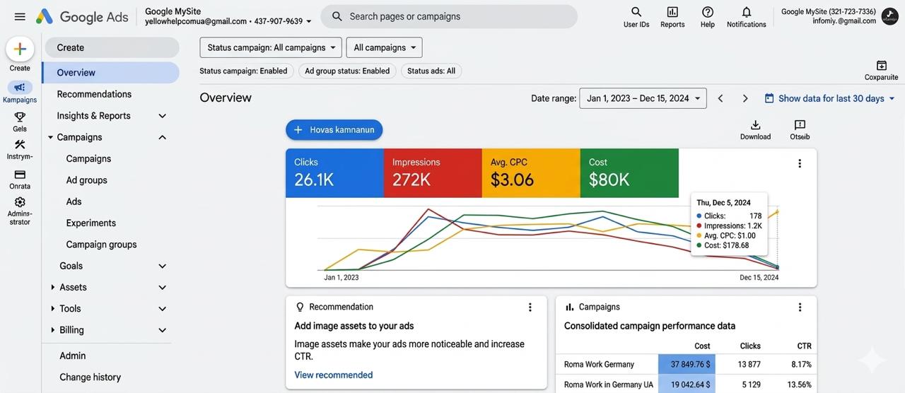This screenshot has width=905, height=393.
Task: Open the Reports icon in header
Action: coord(672,12)
